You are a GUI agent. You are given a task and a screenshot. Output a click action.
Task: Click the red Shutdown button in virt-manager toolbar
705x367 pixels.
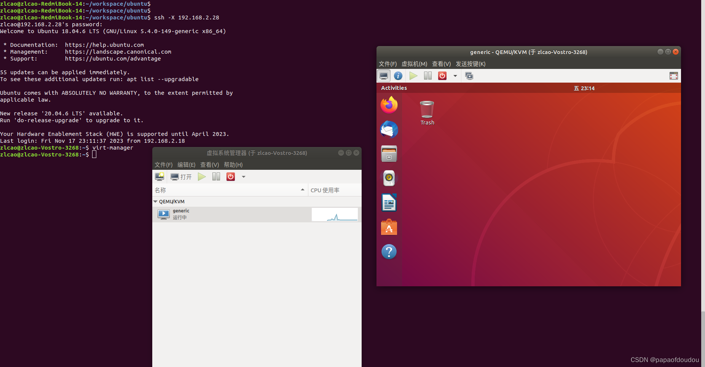tap(231, 177)
